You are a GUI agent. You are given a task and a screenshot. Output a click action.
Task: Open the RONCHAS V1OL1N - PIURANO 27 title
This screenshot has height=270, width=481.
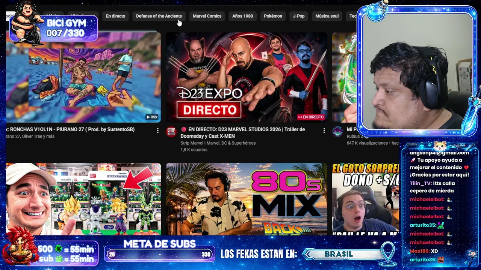[x=70, y=129]
